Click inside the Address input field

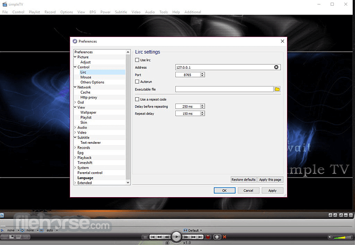click(228, 67)
